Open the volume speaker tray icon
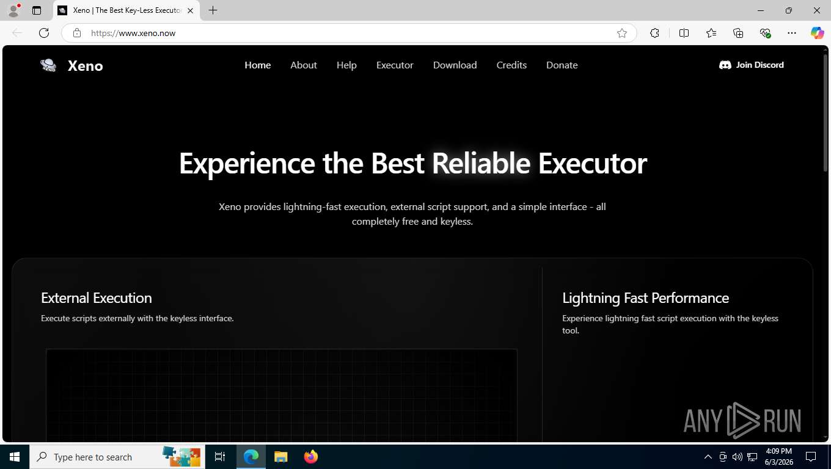Image resolution: width=831 pixels, height=469 pixels. click(738, 457)
